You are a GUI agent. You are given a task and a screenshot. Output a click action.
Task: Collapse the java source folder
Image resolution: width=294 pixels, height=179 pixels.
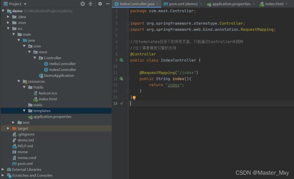(19, 40)
